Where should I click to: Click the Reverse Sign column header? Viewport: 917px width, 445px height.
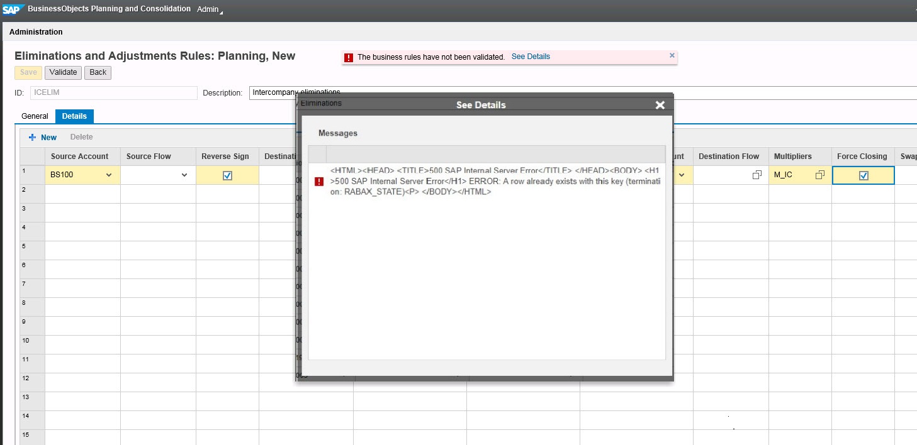point(227,157)
